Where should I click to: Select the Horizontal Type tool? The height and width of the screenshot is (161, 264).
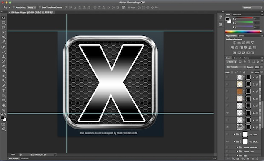(x=3, y=91)
